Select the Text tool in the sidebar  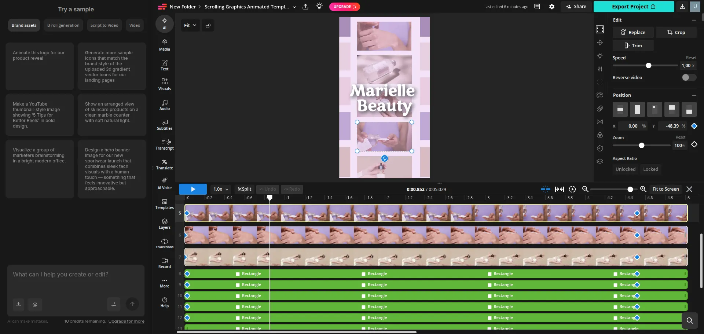(x=165, y=65)
